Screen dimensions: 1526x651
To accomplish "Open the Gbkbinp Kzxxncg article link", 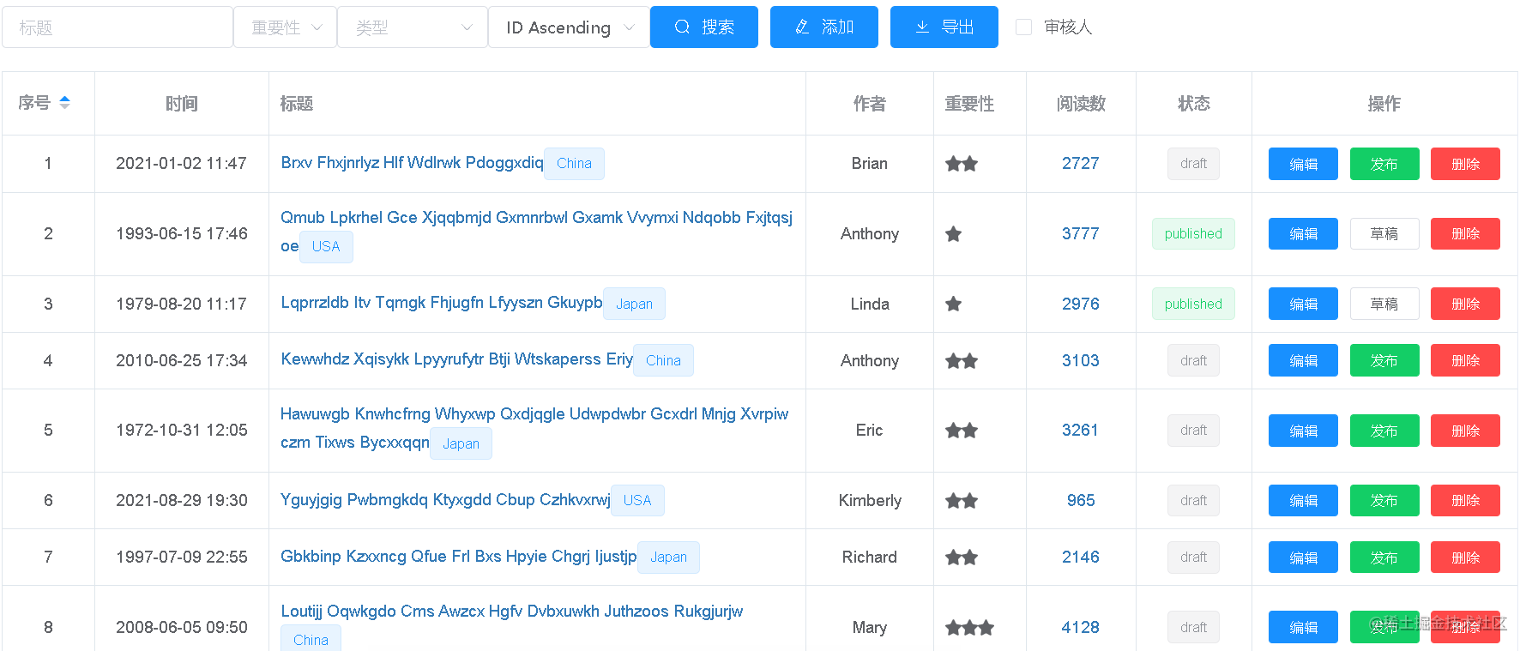I will pos(459,557).
